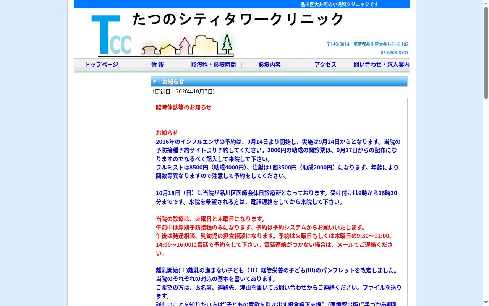The image size is (489, 306).
Task: Click the ご希望の方は、お名前、連絡先 line
Action: (279, 291)
